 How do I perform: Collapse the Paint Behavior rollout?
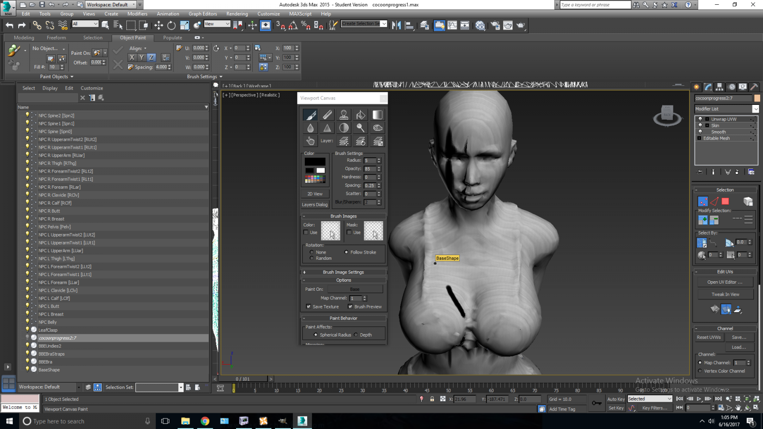(x=343, y=318)
